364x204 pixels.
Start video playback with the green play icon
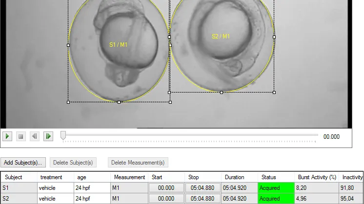(x=7, y=136)
